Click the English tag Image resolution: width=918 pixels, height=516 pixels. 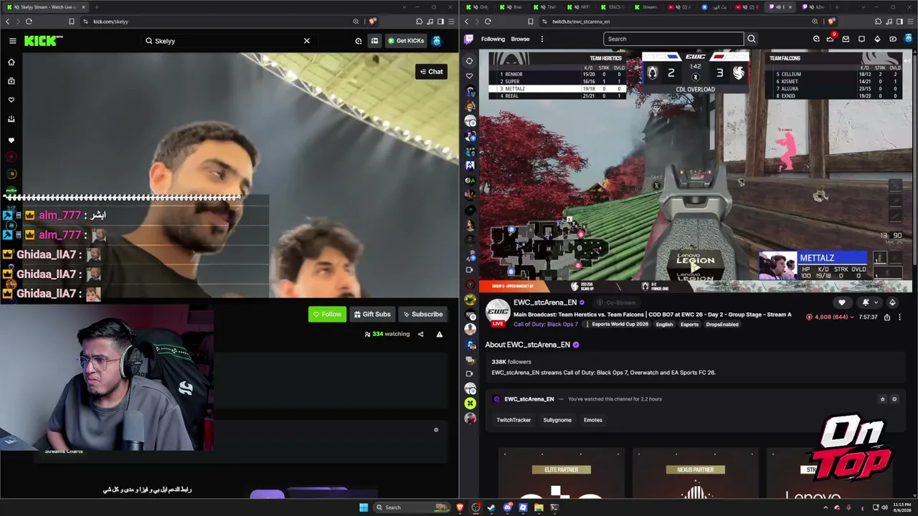(x=664, y=325)
